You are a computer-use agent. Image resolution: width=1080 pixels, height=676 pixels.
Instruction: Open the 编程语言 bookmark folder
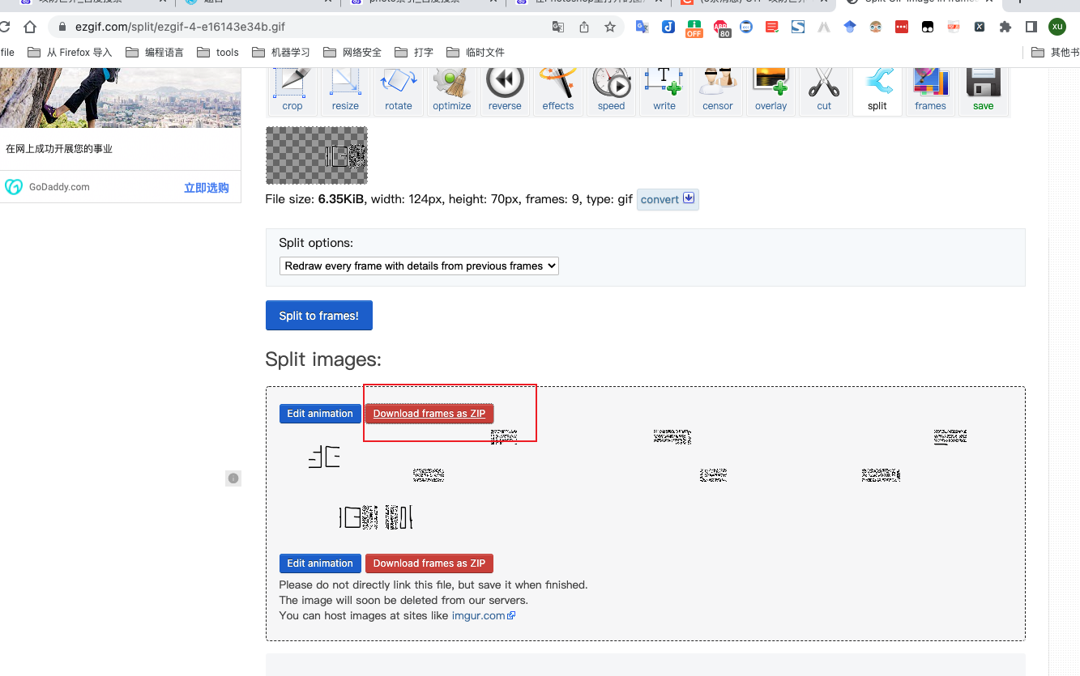(x=155, y=52)
